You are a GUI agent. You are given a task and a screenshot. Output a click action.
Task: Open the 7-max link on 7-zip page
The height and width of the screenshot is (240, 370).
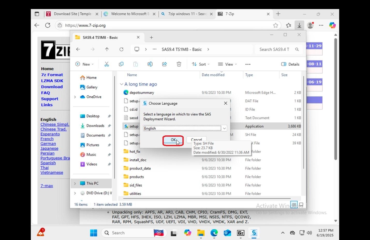pos(47,186)
